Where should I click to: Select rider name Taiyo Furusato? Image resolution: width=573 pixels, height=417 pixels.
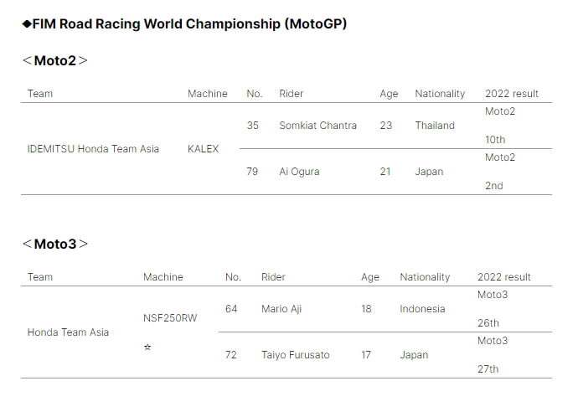pyautogui.click(x=295, y=355)
